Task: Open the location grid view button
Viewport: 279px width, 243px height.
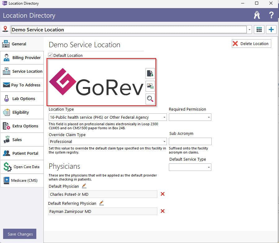Action: pyautogui.click(x=259, y=30)
